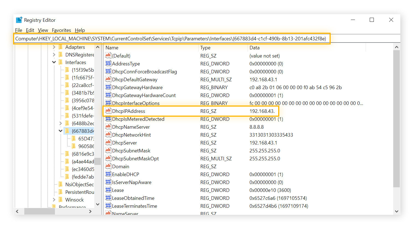Select the {a4ae44ad interface key

pos(83,161)
